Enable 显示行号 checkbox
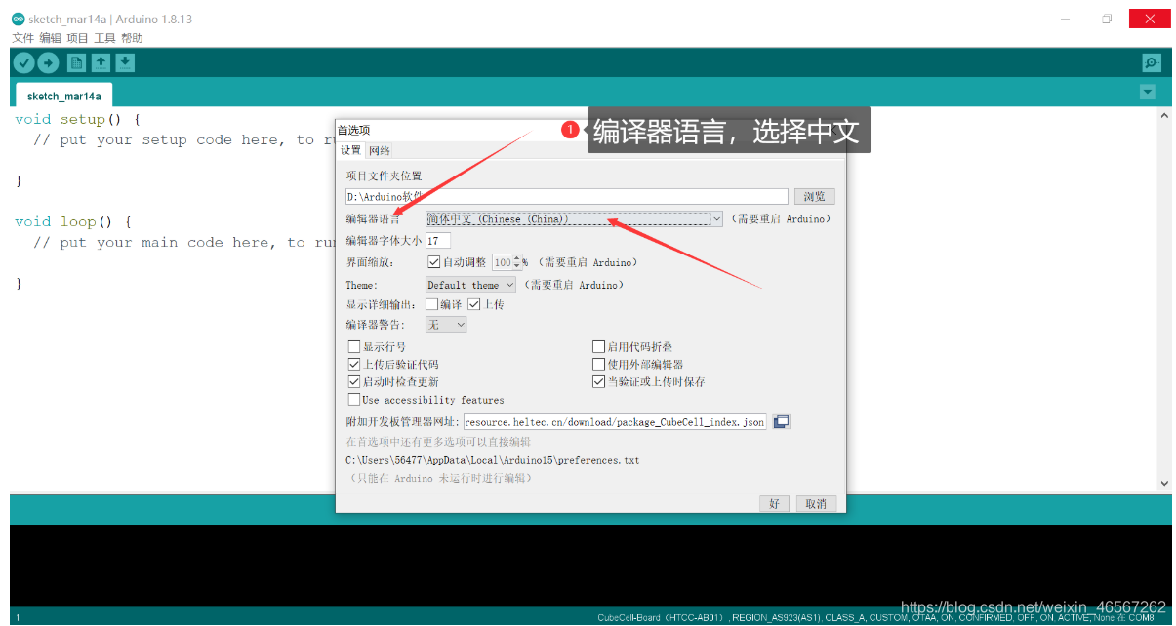Screen dimensions: 1176x626 [354, 347]
